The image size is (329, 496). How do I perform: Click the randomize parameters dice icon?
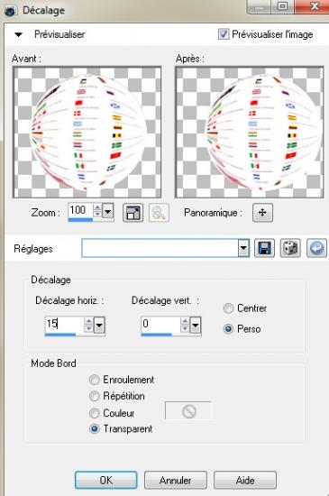tap(290, 248)
